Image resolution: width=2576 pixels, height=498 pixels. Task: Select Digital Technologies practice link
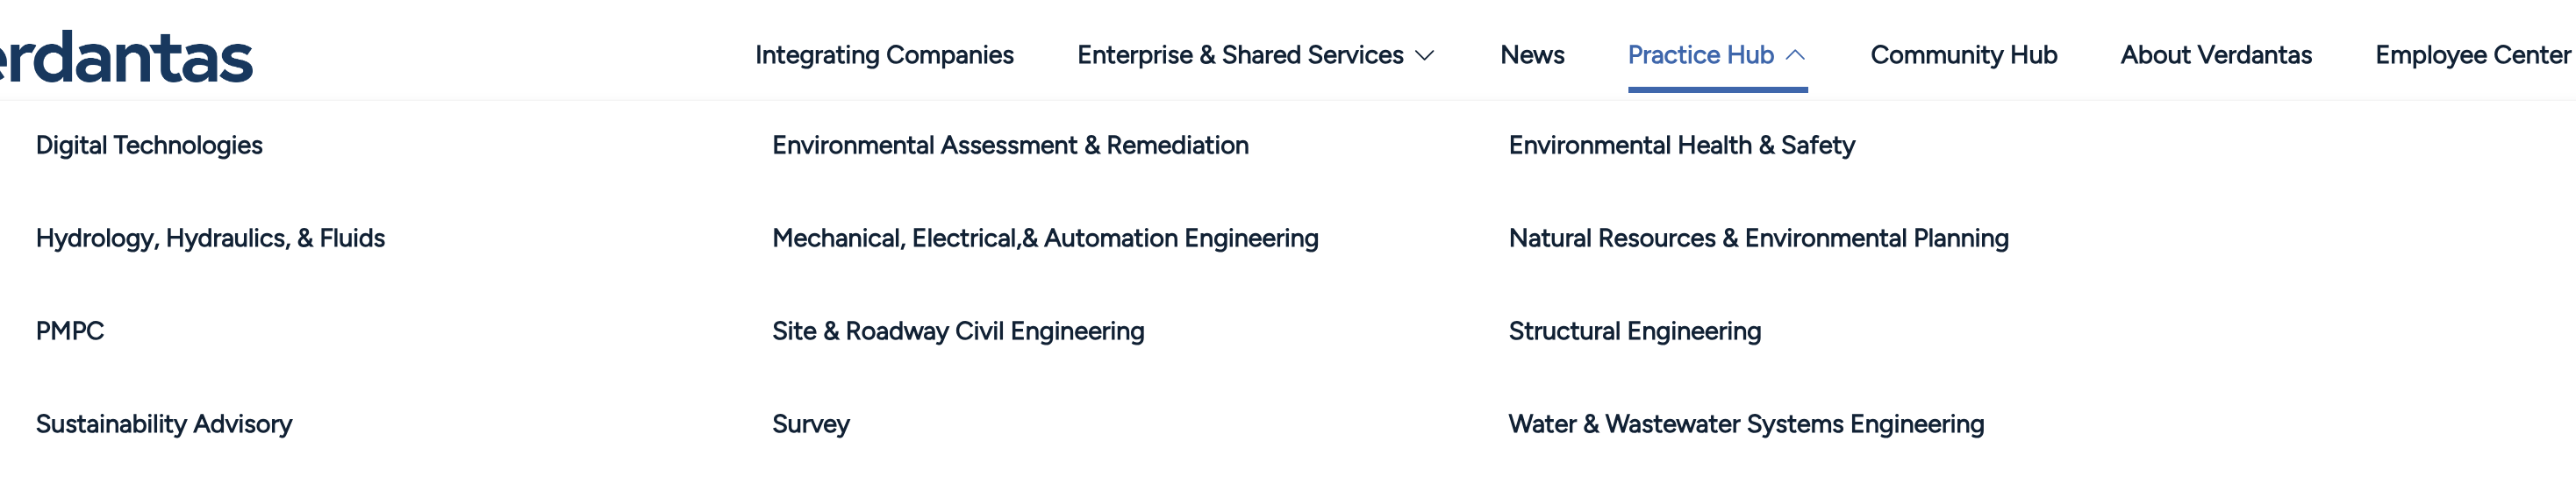tap(149, 146)
